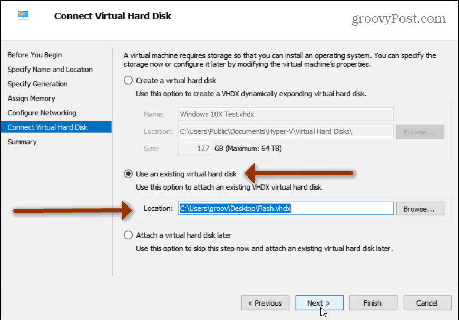Viewport: 459px width, 324px height.
Task: Click Next to continue the wizard
Action: (319, 302)
